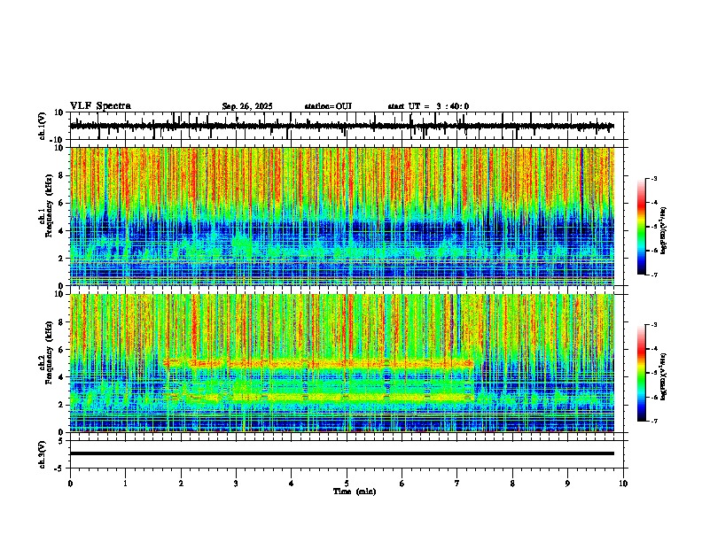Click time axis tick label "0"
Viewport: 702px width, 542px height.
(x=70, y=484)
